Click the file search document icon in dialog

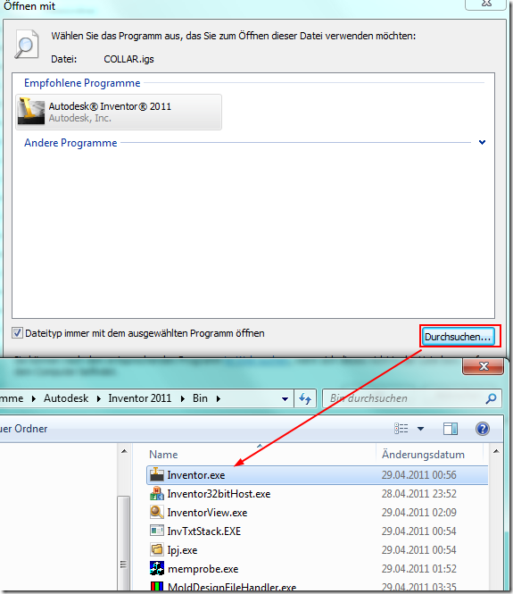coord(27,45)
